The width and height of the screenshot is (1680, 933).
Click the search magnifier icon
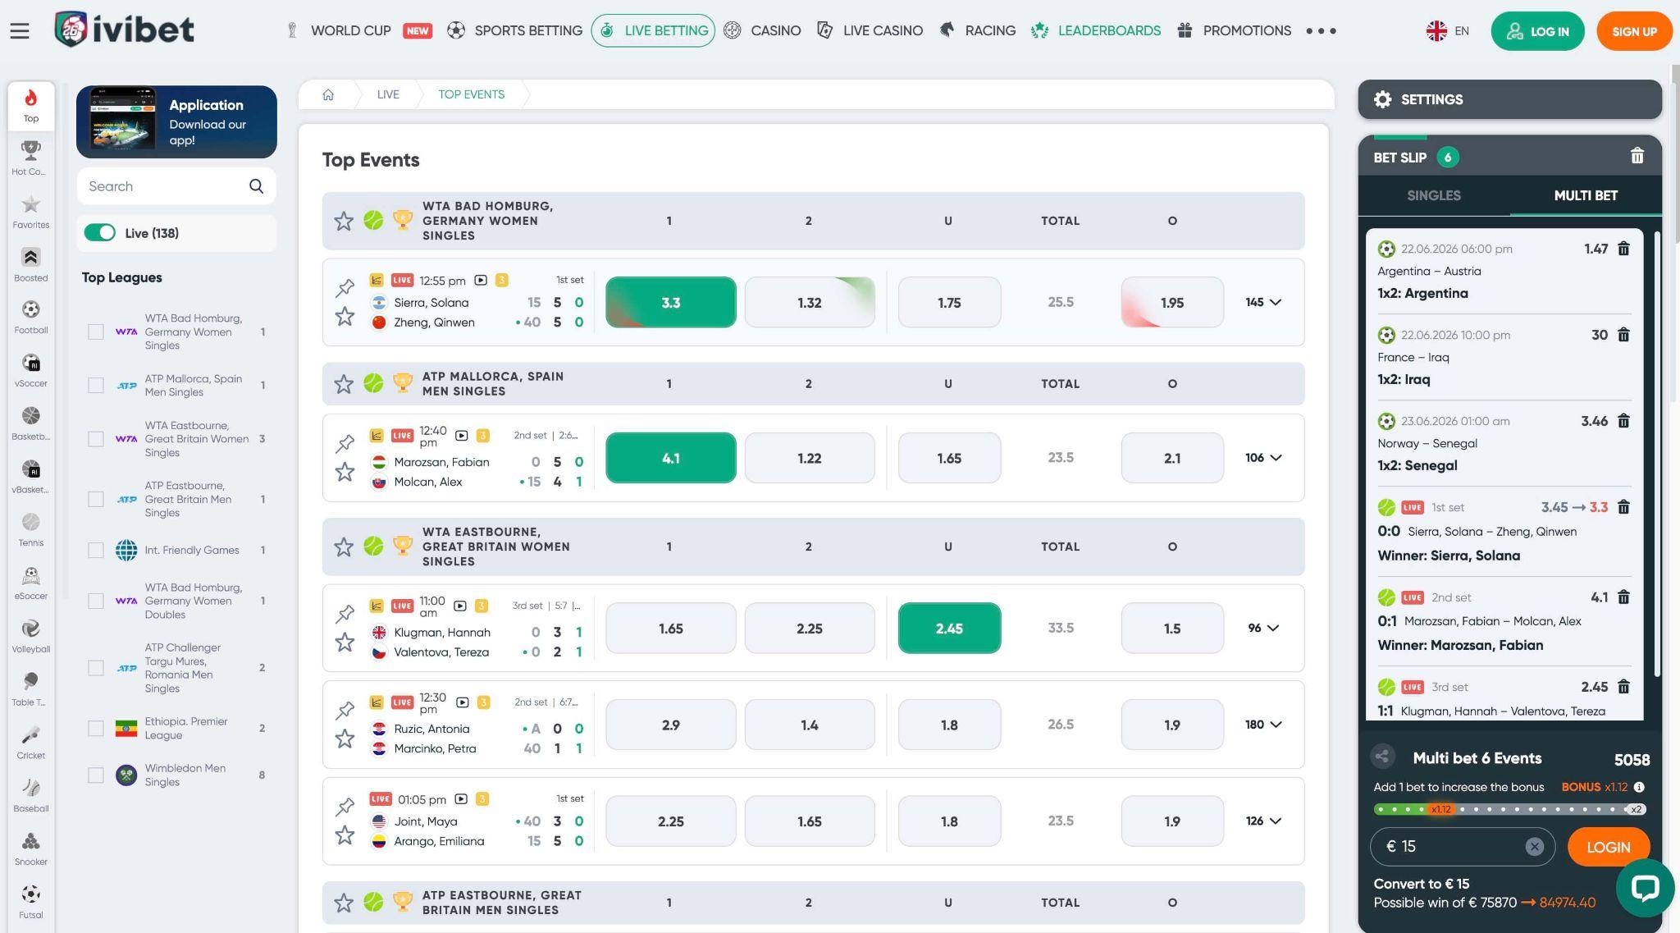257,186
